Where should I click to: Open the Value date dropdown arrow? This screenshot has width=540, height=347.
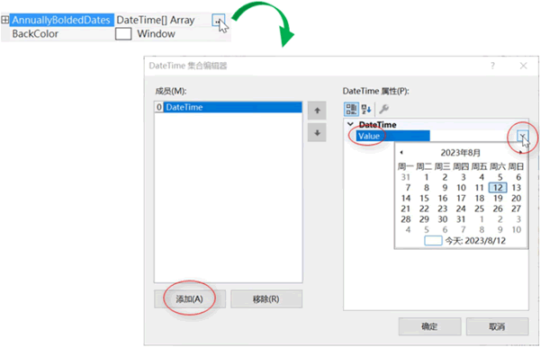click(522, 136)
